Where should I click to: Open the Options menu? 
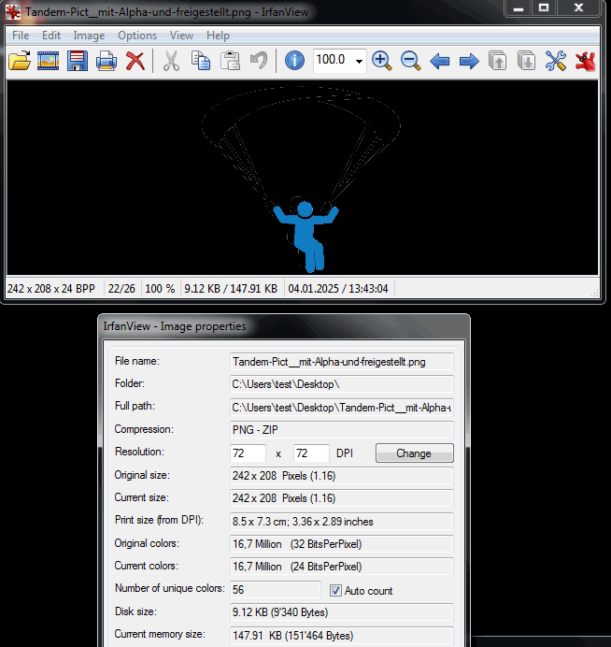(x=137, y=36)
